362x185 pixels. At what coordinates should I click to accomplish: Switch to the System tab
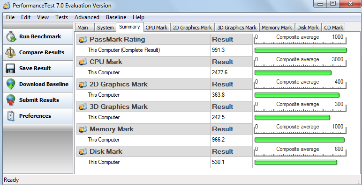tap(106, 28)
